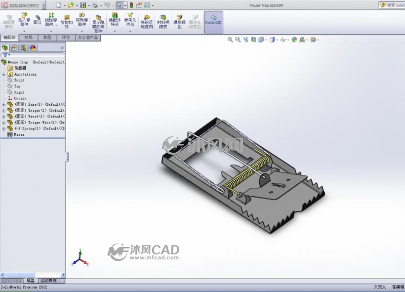Toggle Instant3D mode
This screenshot has width=405, height=292.
[x=213, y=22]
